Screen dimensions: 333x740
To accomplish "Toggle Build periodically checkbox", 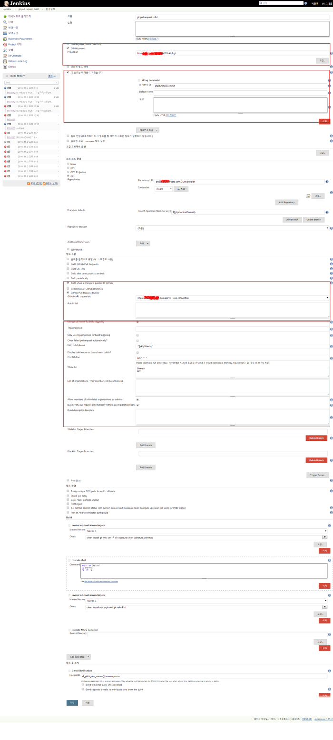I will tap(68, 278).
